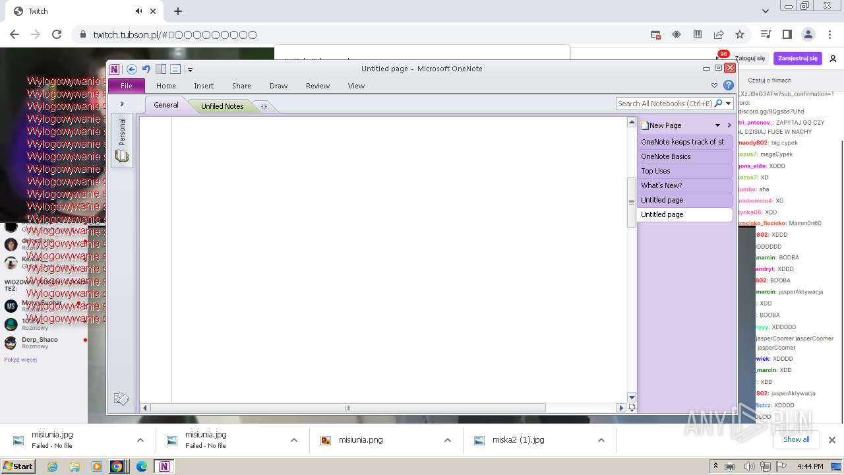Open Windows Start menu
The image size is (844, 475).
click(x=18, y=466)
